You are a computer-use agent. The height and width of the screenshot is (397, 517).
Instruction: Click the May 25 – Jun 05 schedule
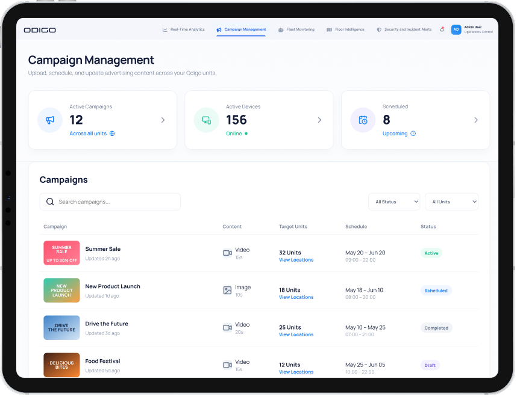(x=365, y=365)
